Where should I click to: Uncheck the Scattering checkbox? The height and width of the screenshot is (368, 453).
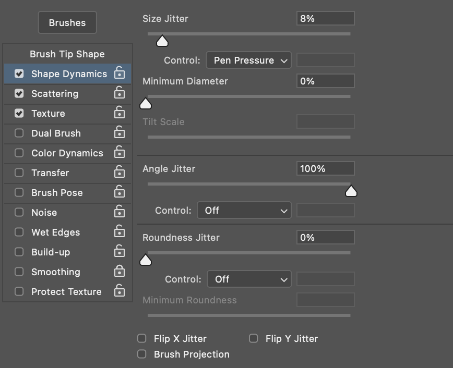(19, 93)
